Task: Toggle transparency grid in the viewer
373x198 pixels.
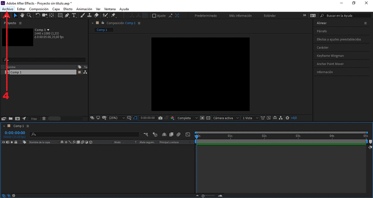Action: 208,118
